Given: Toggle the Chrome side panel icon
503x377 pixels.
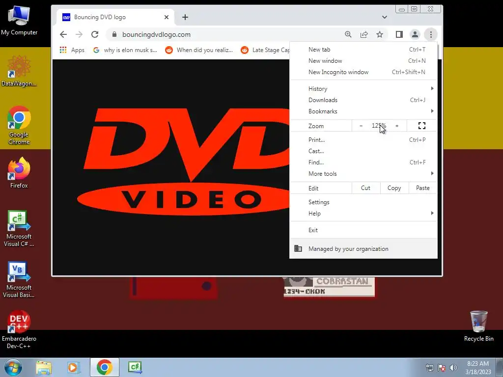Looking at the screenshot, I should point(399,34).
